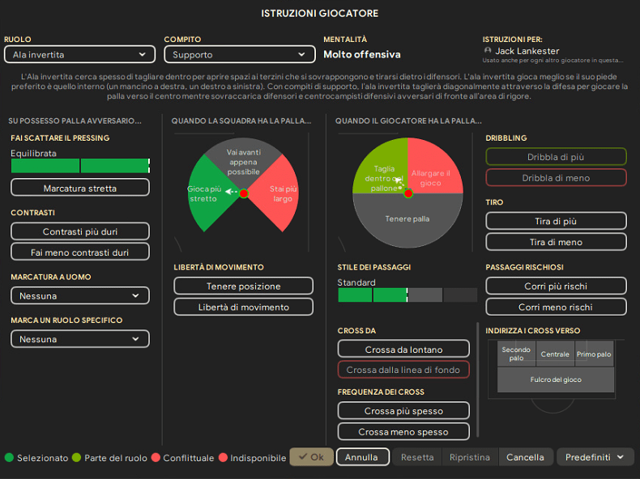Viewport: 640px width, 479px height.
Task: Open the 'Predefiniti' menu
Action: [595, 457]
